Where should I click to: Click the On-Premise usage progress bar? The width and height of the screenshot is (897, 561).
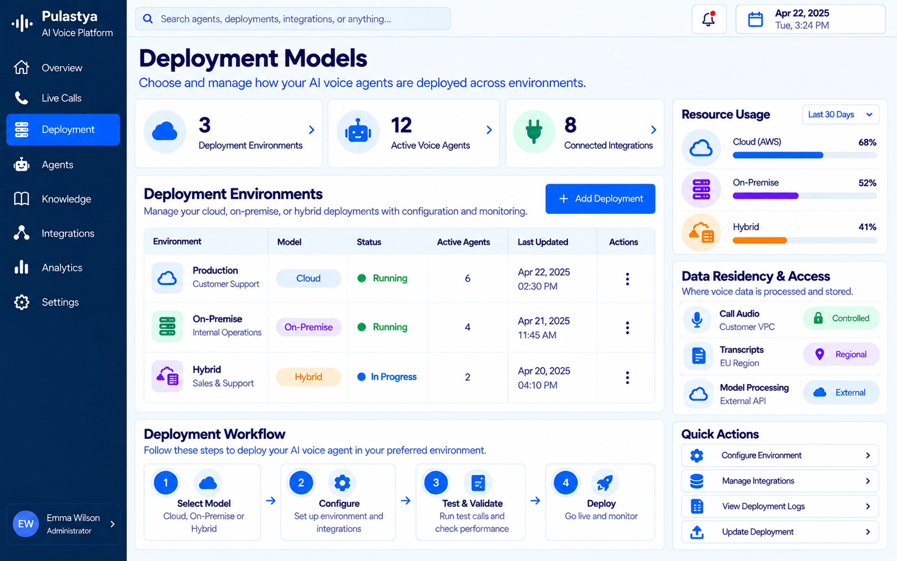click(805, 196)
